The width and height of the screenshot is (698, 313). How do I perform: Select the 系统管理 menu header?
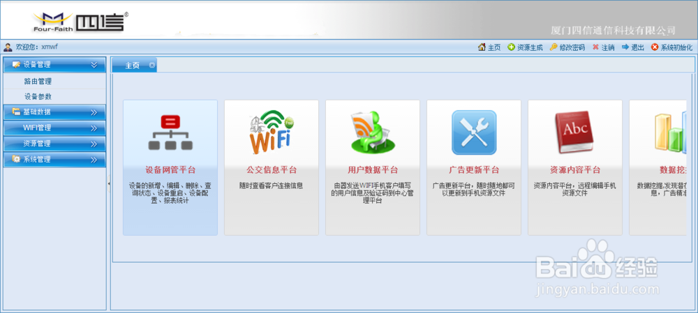(x=54, y=160)
